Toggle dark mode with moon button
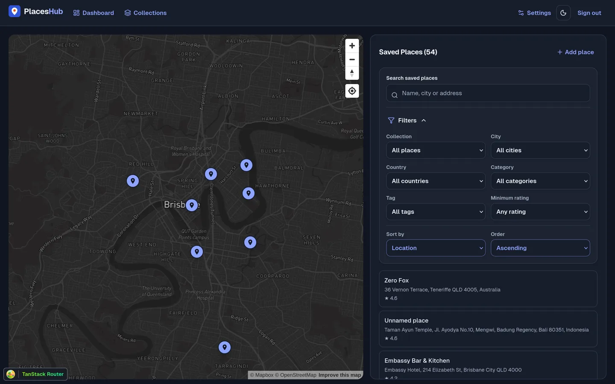The image size is (615, 384). pos(563,13)
